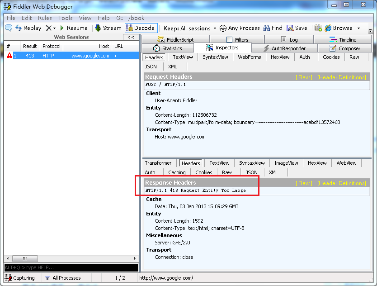Click Resume to continue sessions
The image size is (377, 286).
click(x=74, y=28)
